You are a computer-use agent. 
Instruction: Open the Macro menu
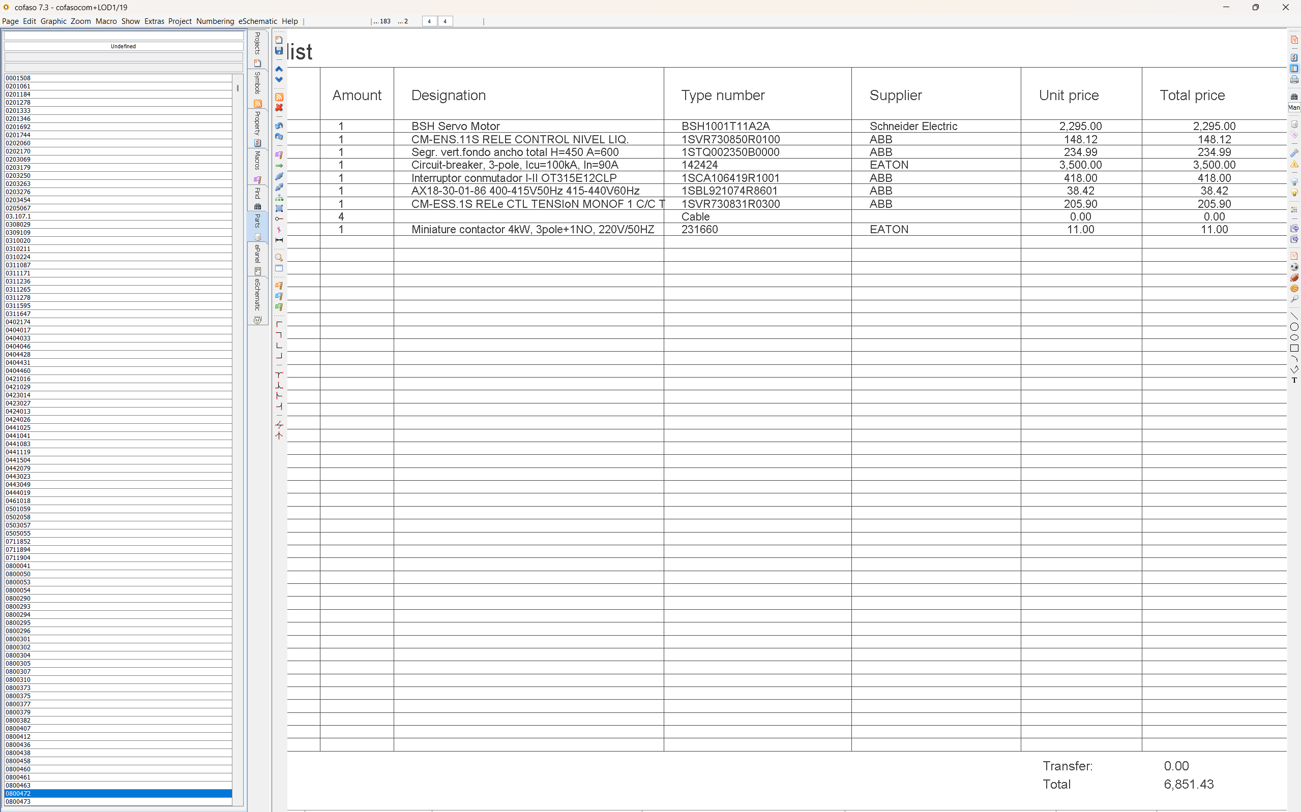[106, 21]
